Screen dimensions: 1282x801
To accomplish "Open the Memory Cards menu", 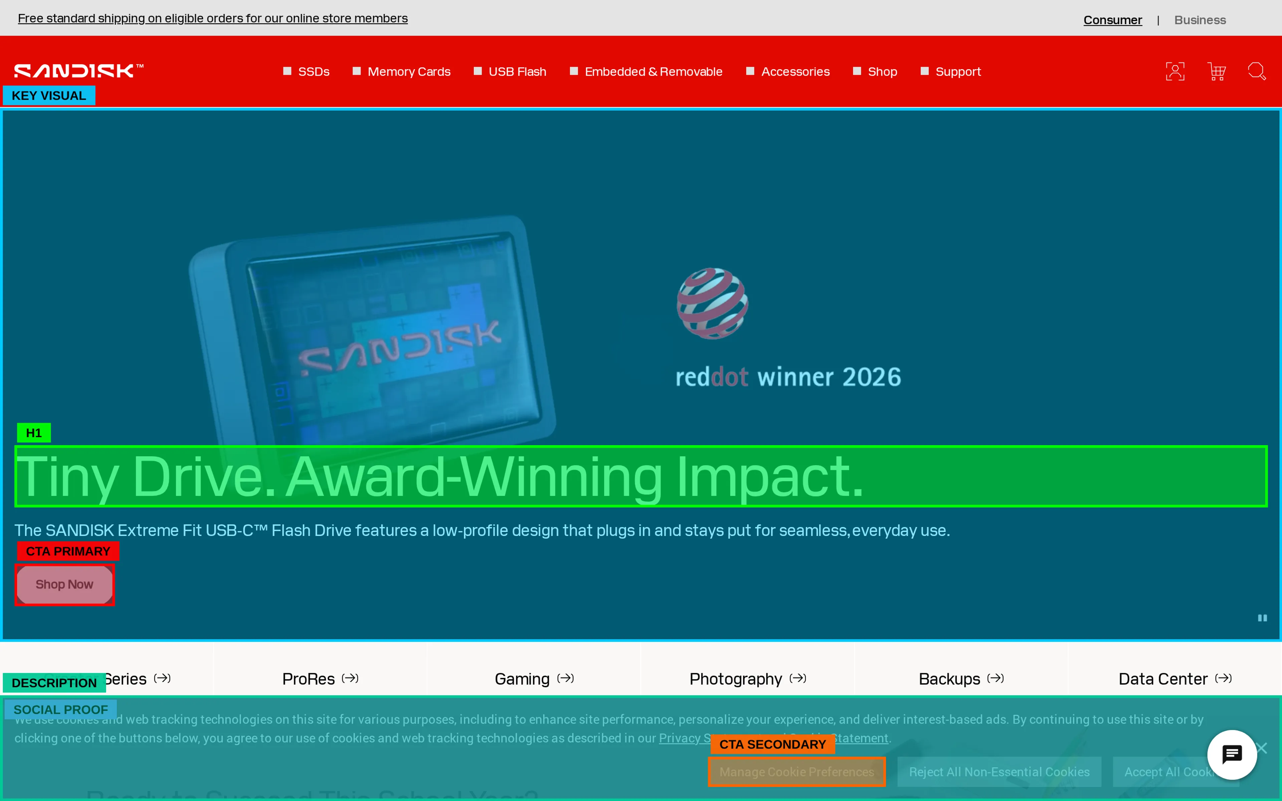I will coord(402,71).
